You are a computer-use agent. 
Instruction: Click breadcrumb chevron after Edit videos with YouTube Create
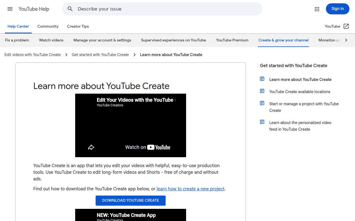pyautogui.click(x=66, y=55)
